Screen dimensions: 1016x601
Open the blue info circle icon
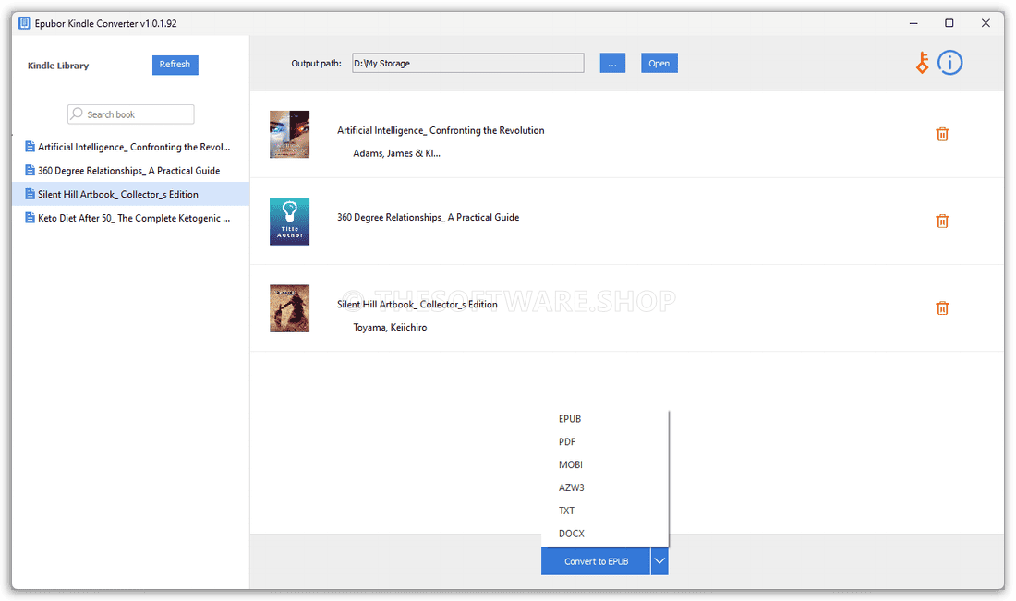point(949,63)
